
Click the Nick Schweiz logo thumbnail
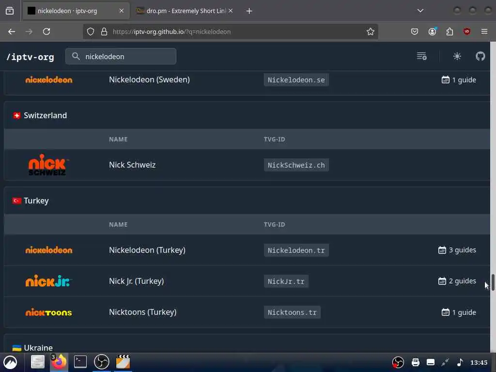tap(48, 165)
